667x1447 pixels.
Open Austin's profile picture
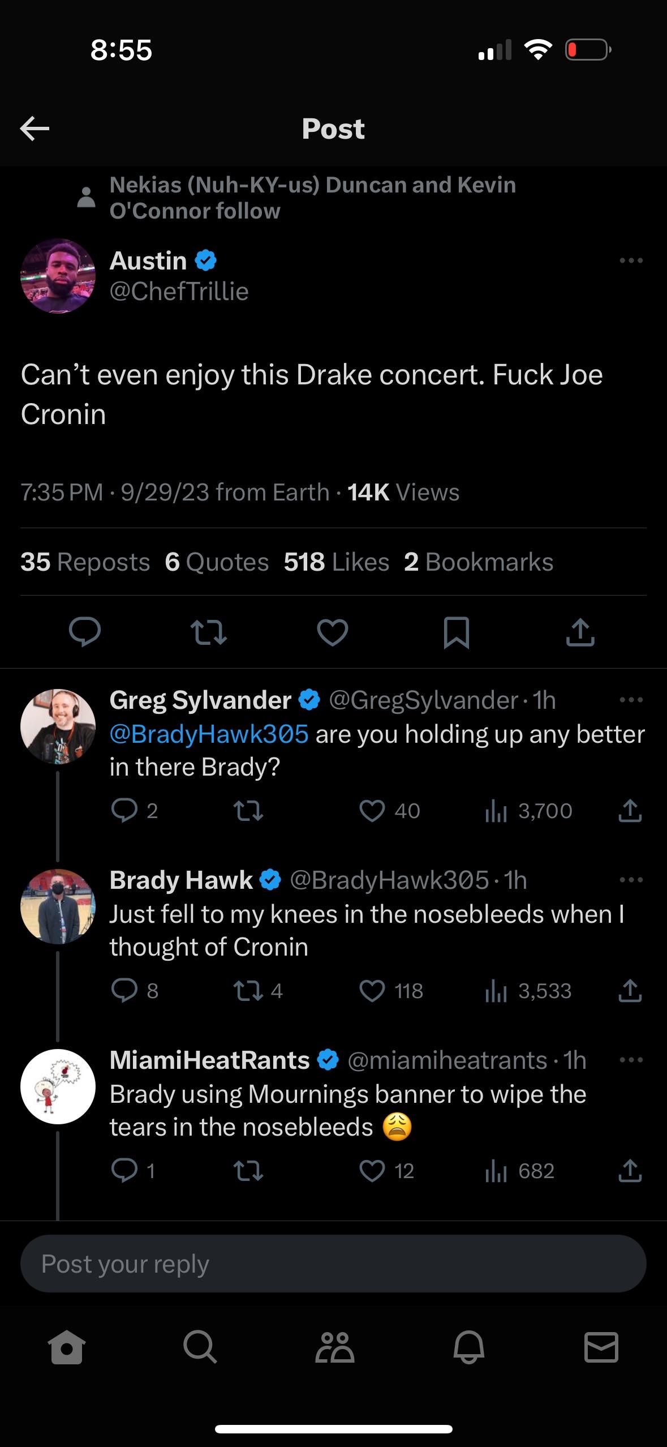point(58,276)
